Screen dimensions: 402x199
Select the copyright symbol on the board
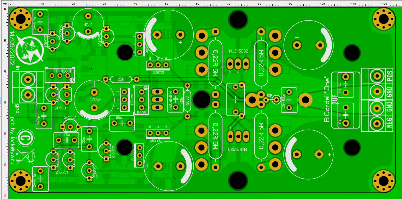tap(25, 138)
